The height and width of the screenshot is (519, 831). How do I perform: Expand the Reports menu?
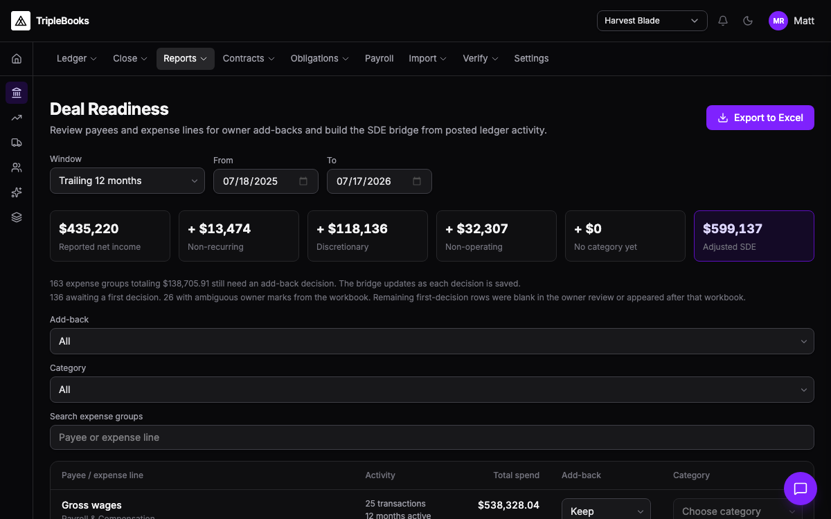(x=186, y=59)
